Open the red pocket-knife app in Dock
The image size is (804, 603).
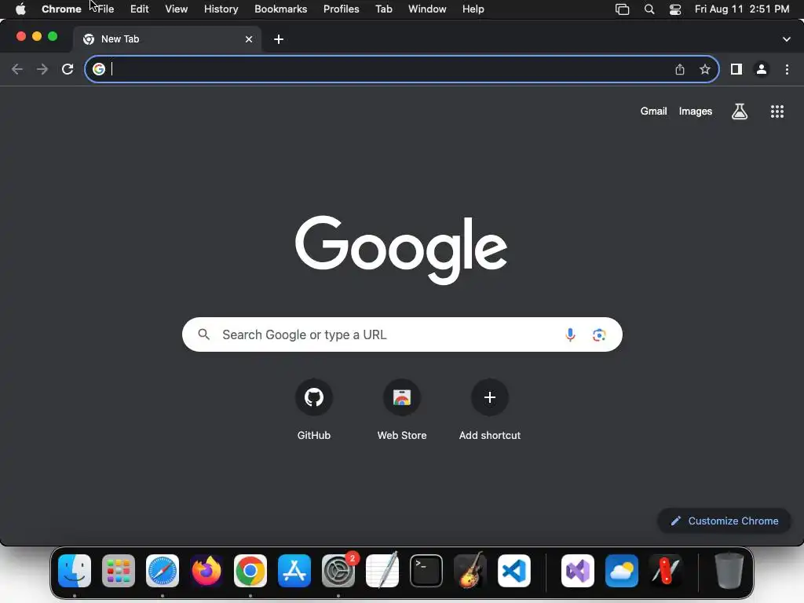[x=666, y=571]
